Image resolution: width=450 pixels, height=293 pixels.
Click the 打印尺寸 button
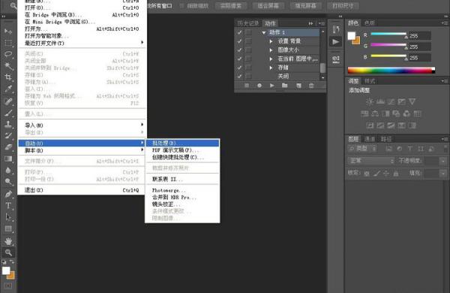click(343, 6)
